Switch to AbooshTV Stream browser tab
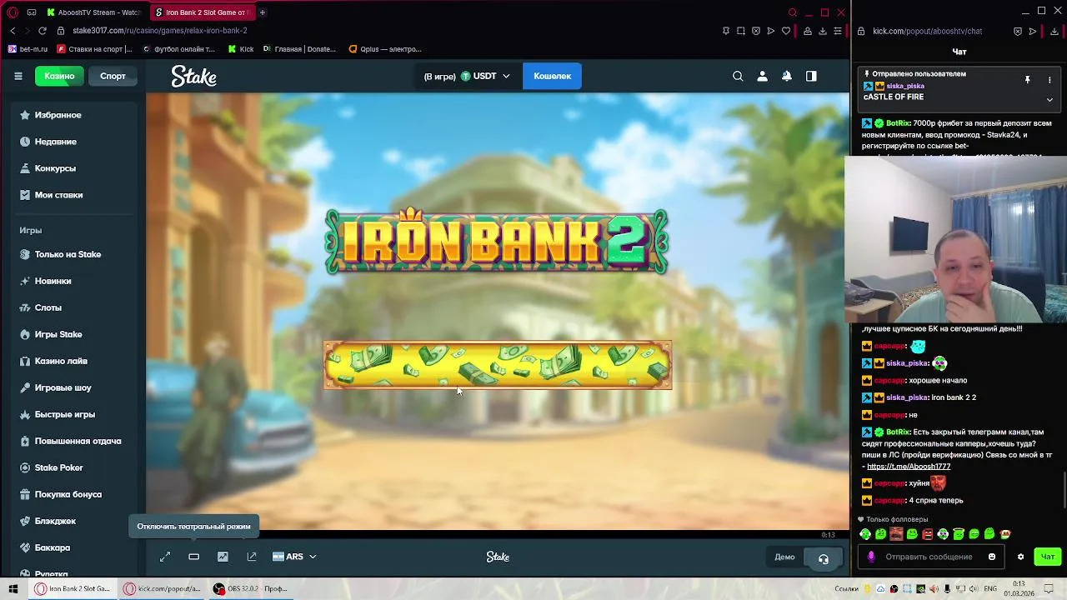The image size is (1067, 600). click(93, 12)
